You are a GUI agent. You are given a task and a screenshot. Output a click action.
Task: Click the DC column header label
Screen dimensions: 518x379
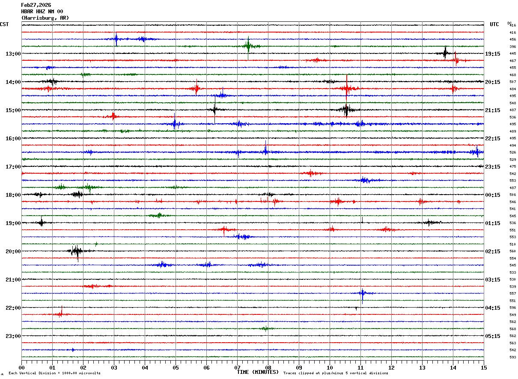pyautogui.click(x=509, y=23)
